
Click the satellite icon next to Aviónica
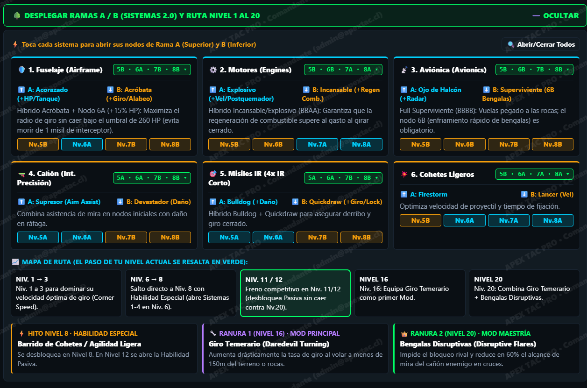point(404,70)
